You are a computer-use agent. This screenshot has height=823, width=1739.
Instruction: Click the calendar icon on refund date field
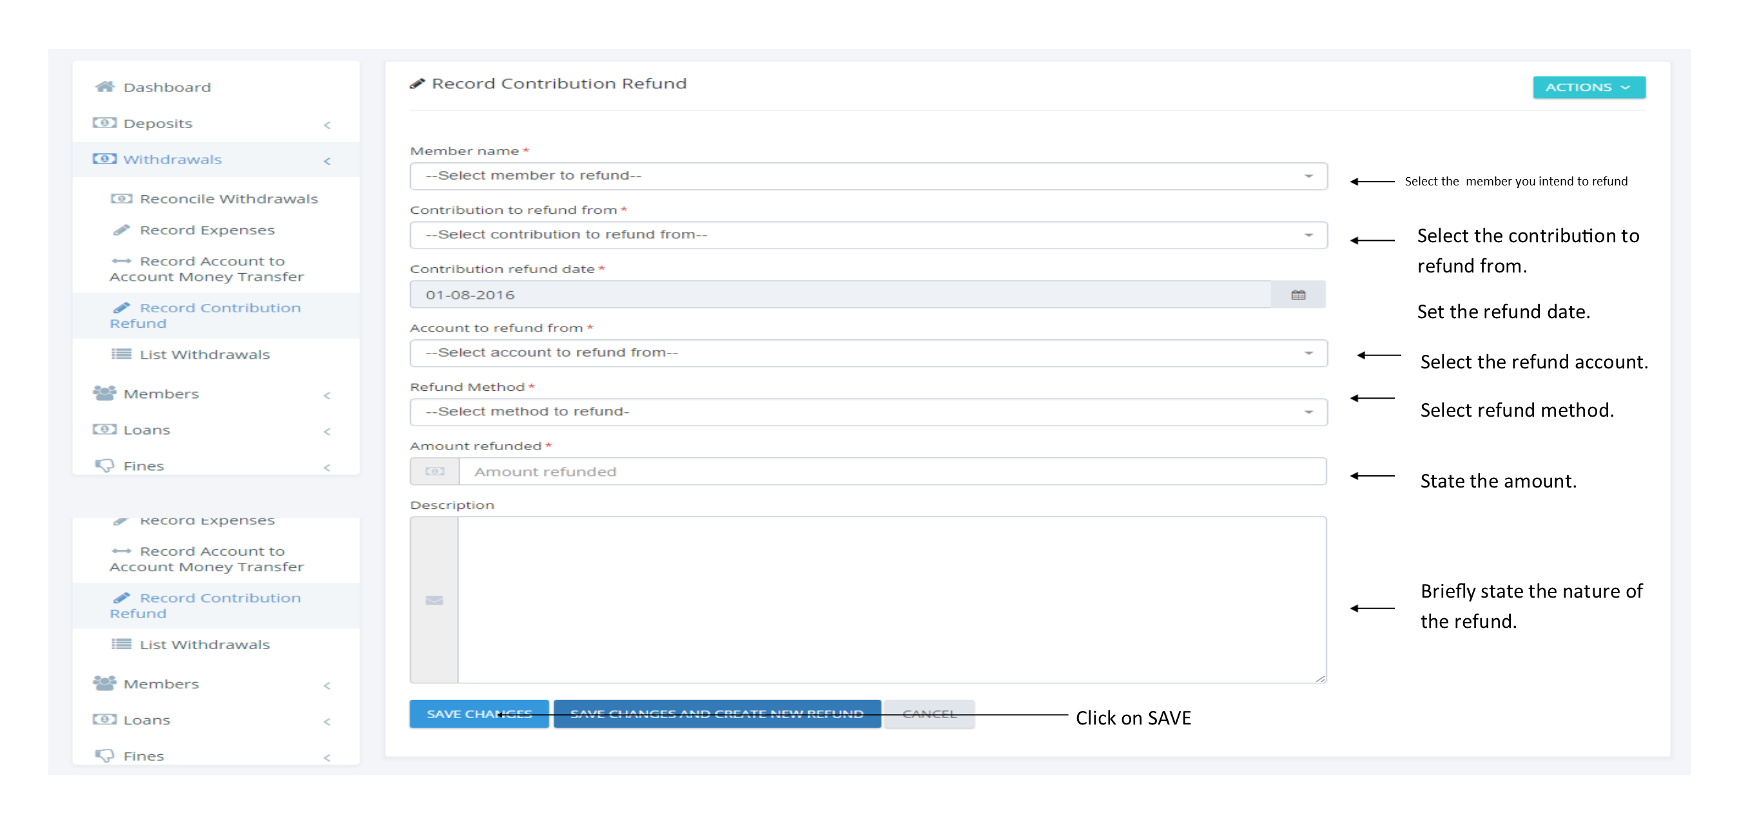click(1299, 294)
